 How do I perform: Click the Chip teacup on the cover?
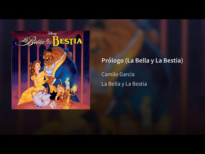click(x=53, y=105)
